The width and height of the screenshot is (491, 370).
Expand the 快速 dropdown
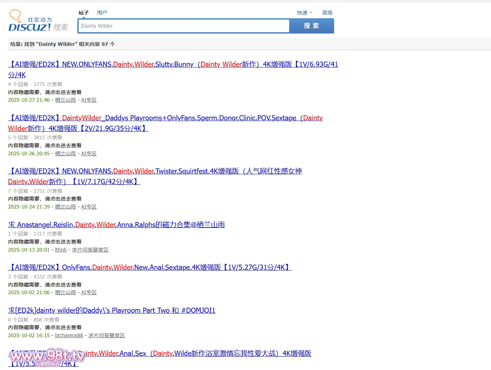coord(304,13)
